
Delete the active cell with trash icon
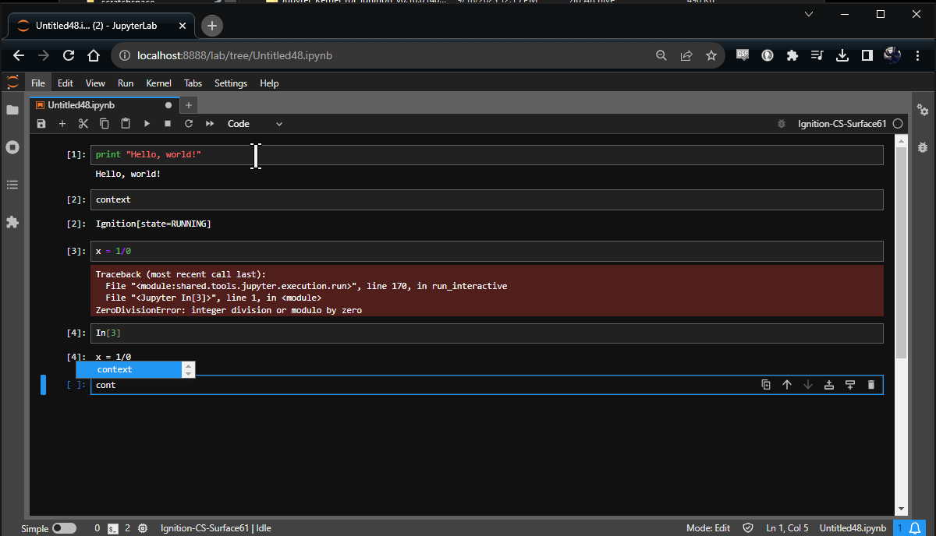pos(871,385)
